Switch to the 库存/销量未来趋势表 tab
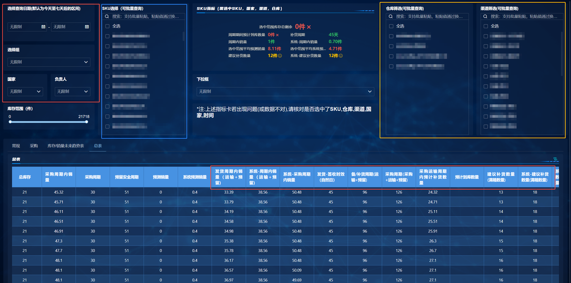The height and width of the screenshot is (283, 571). coord(66,146)
